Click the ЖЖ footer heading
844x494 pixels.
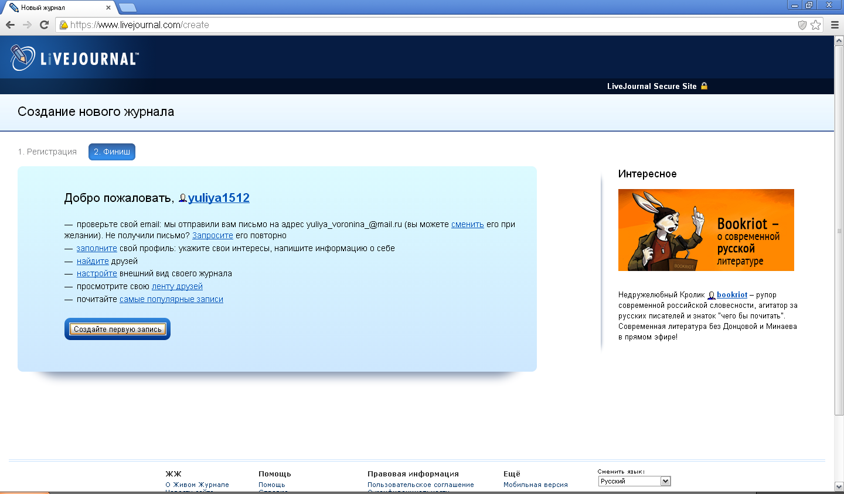tap(173, 474)
